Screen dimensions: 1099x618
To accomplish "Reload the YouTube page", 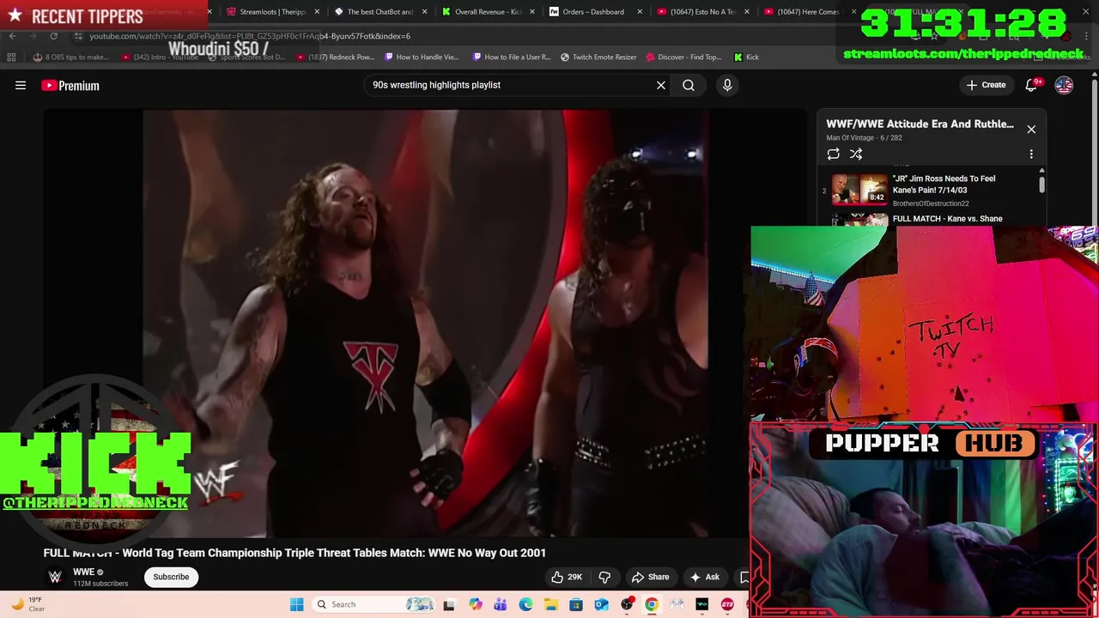I will point(53,36).
